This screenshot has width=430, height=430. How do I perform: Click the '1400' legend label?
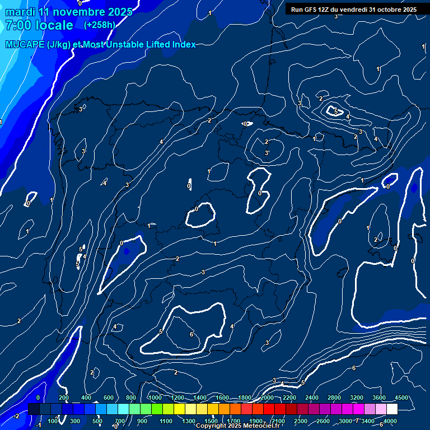point(200,398)
